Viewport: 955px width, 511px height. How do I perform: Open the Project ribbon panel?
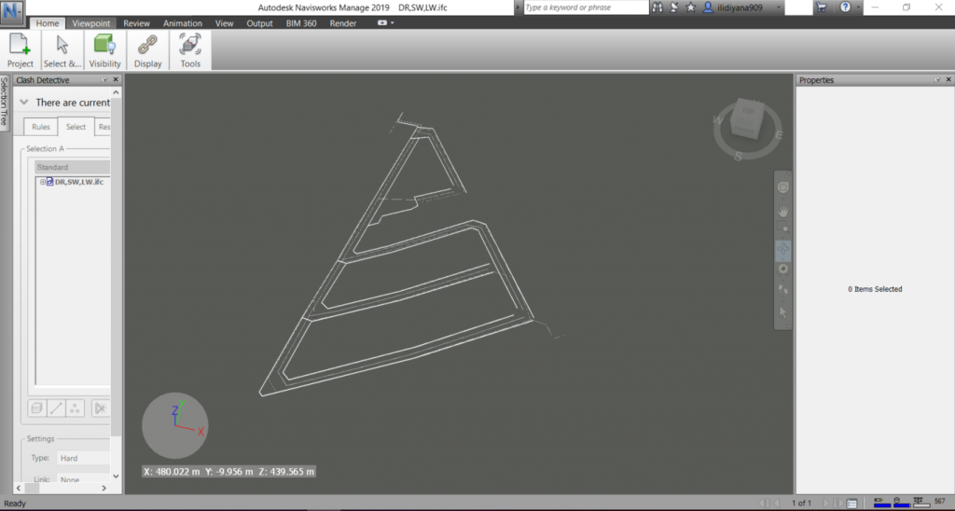(21, 50)
